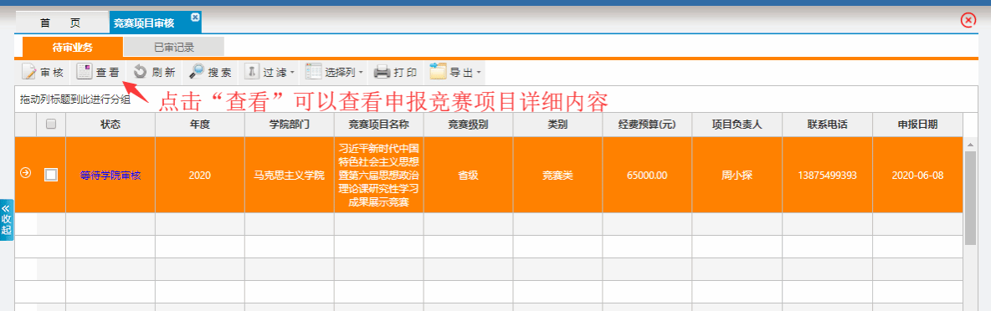This screenshot has height=311, width=991.
Task: Check the row checkbox for 马克思主义学院
Action: coord(51,175)
